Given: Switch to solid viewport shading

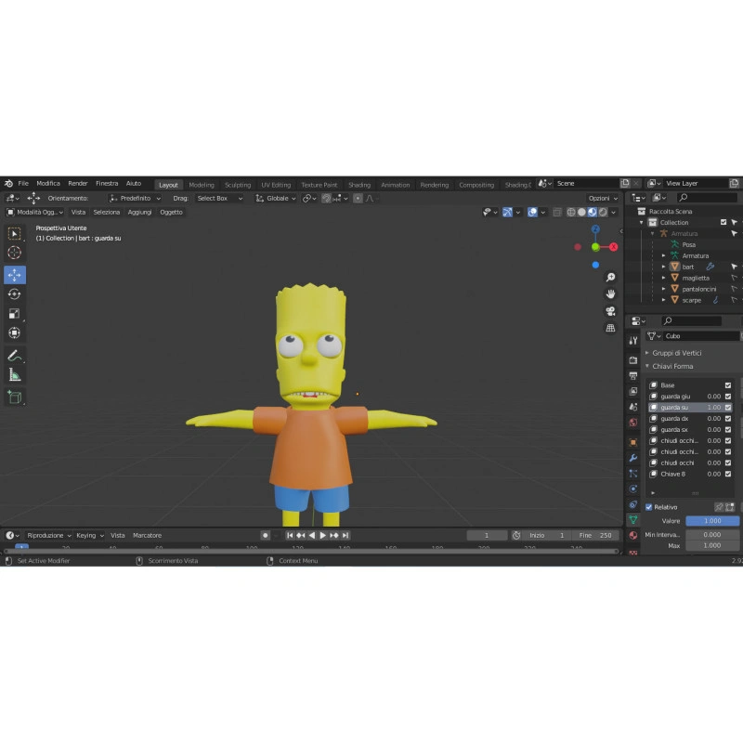Looking at the screenshot, I should click(581, 213).
